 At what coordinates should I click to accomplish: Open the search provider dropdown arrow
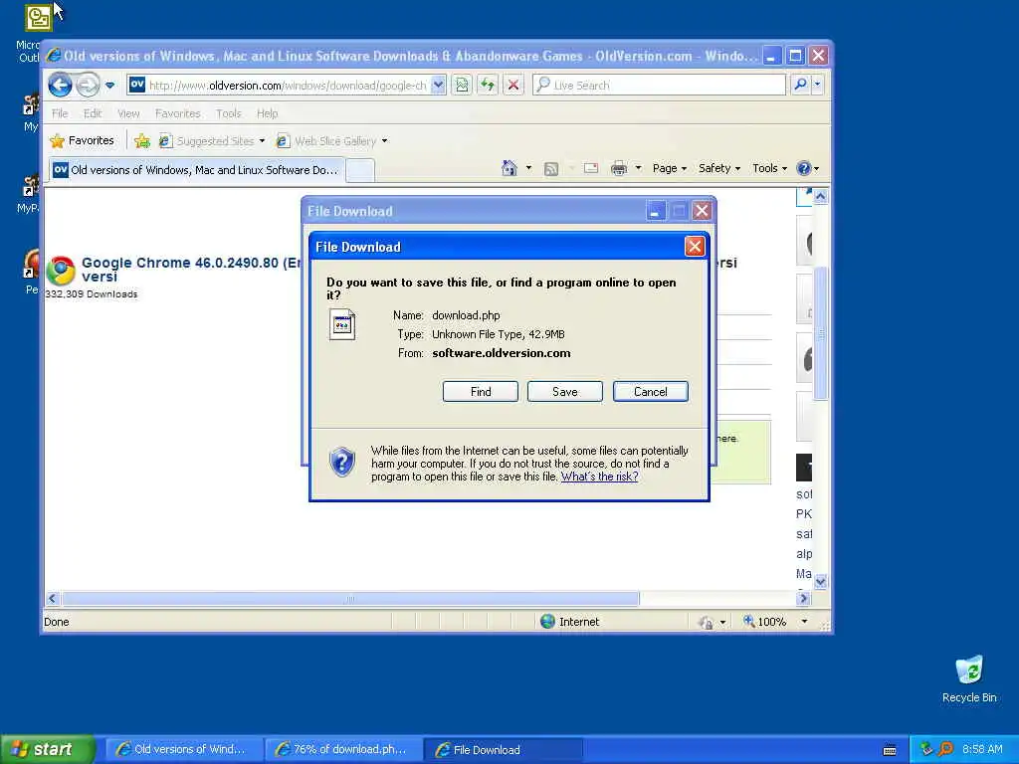(818, 85)
